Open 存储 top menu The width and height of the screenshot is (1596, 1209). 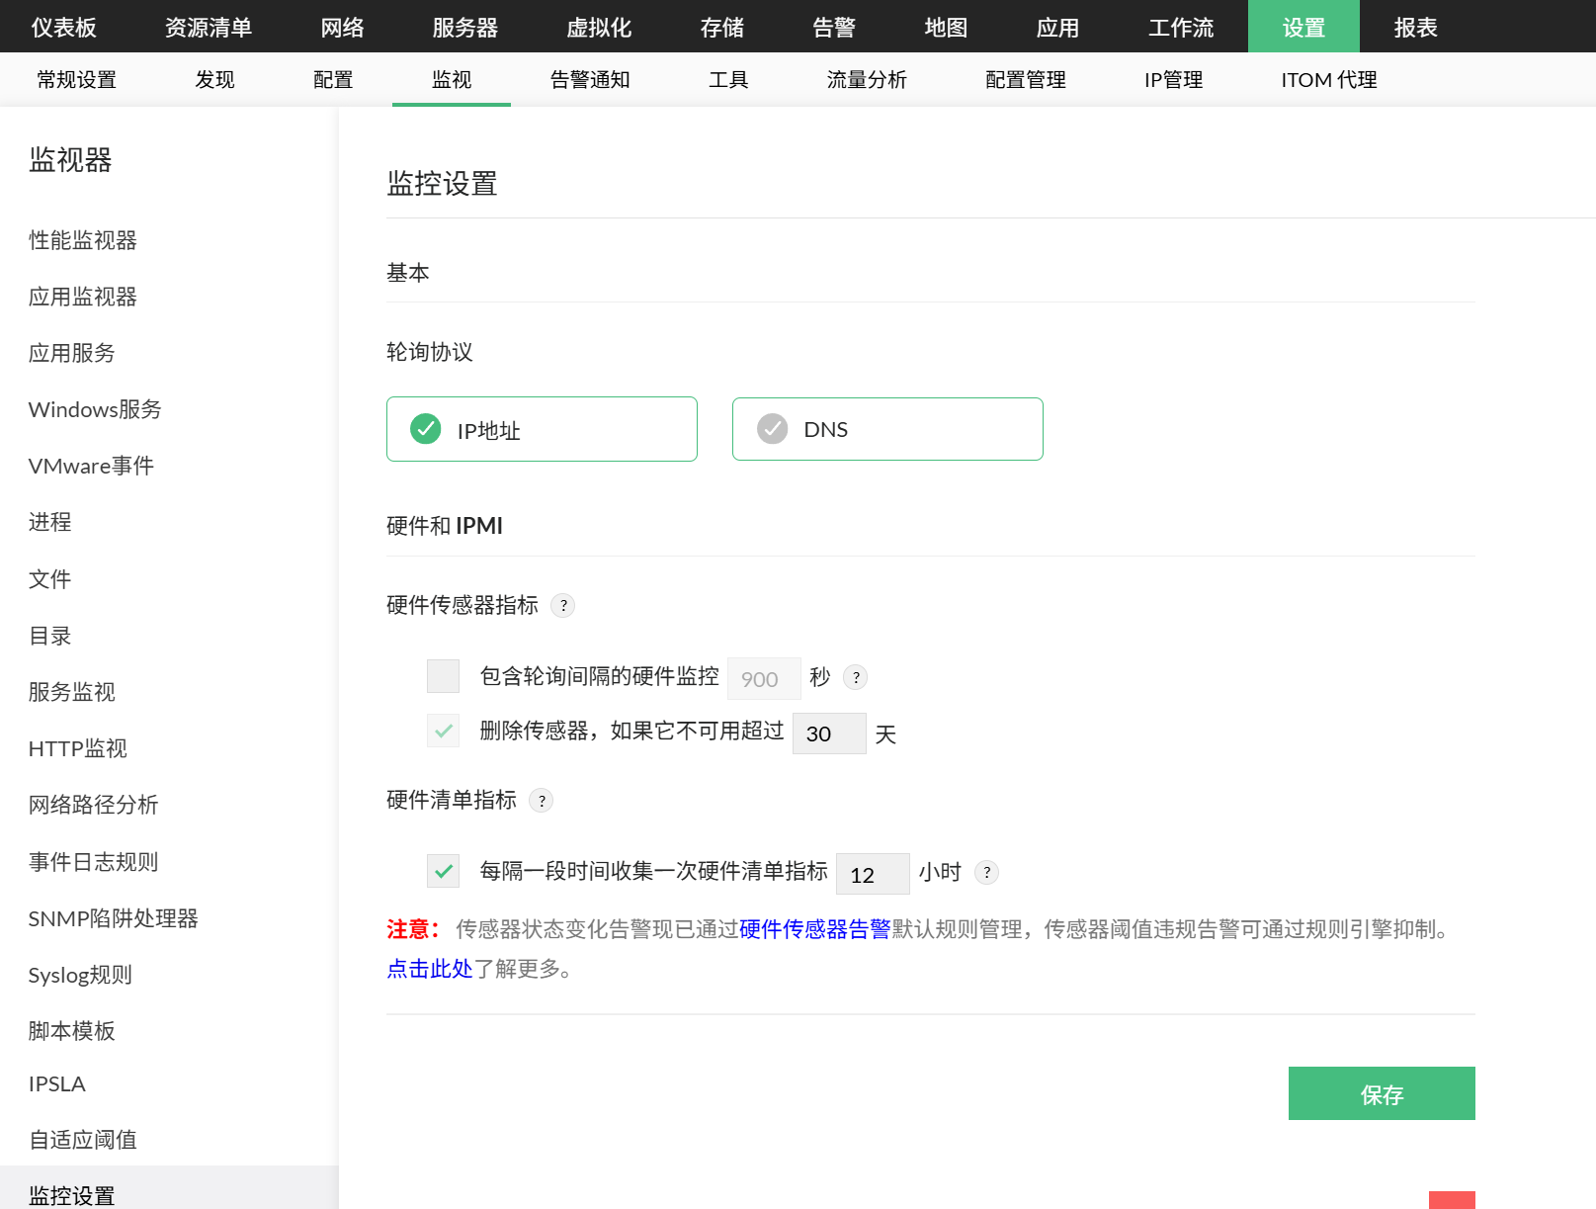(722, 27)
